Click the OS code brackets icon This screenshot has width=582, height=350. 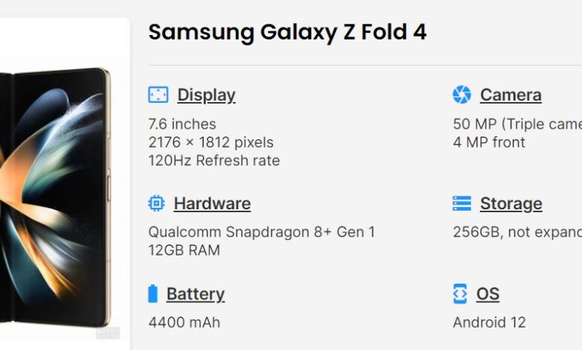click(x=460, y=293)
